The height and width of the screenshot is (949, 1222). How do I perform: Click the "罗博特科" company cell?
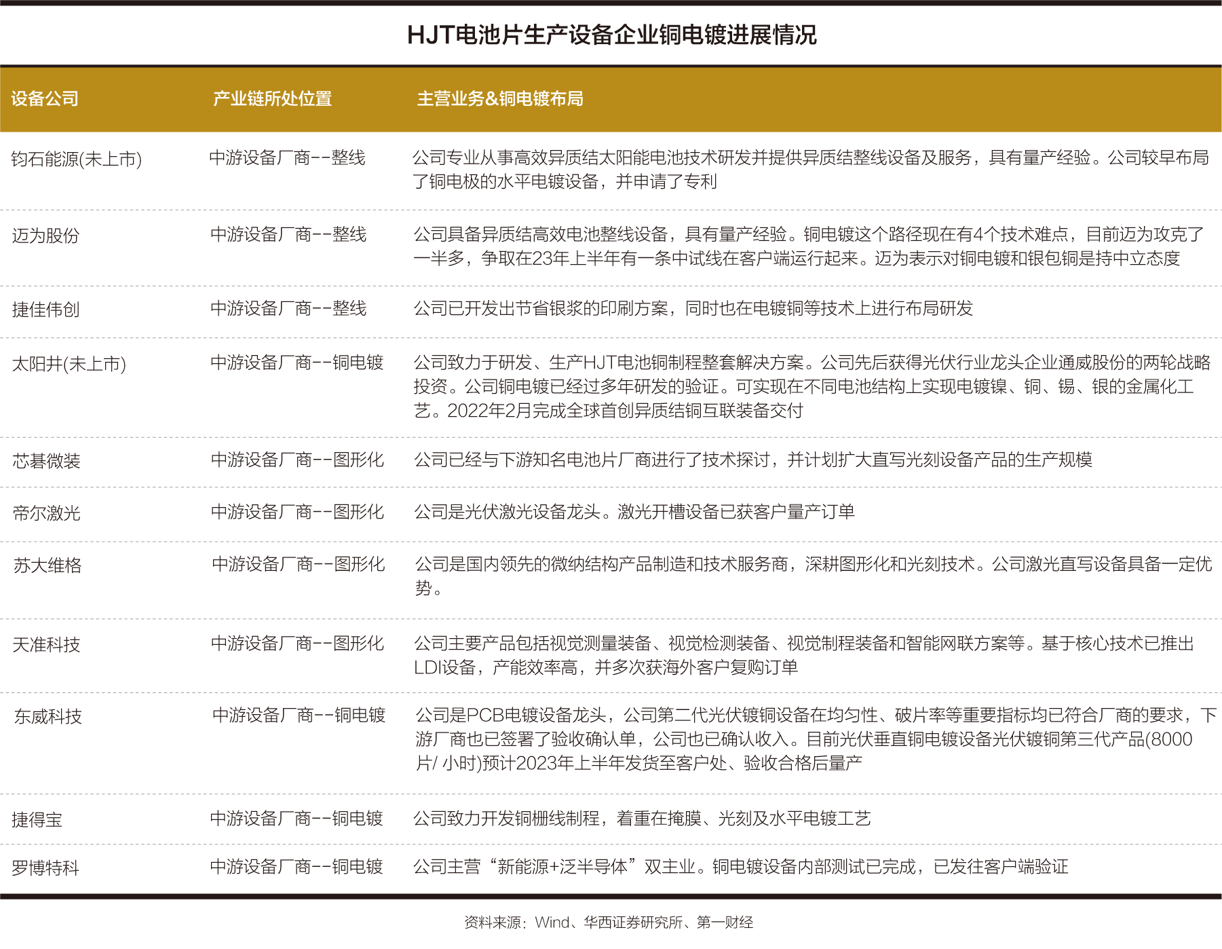click(45, 868)
